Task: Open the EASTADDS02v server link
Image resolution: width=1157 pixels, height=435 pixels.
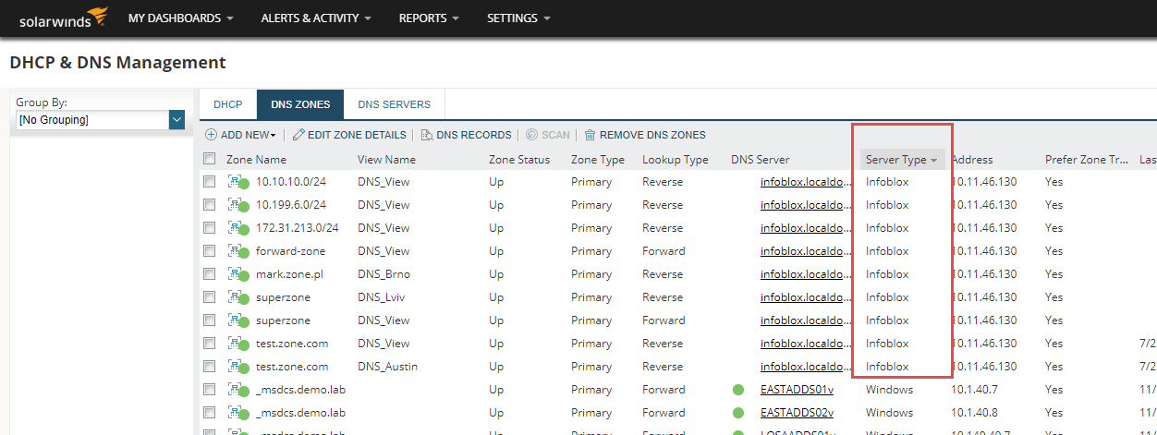Action: pyautogui.click(x=797, y=413)
